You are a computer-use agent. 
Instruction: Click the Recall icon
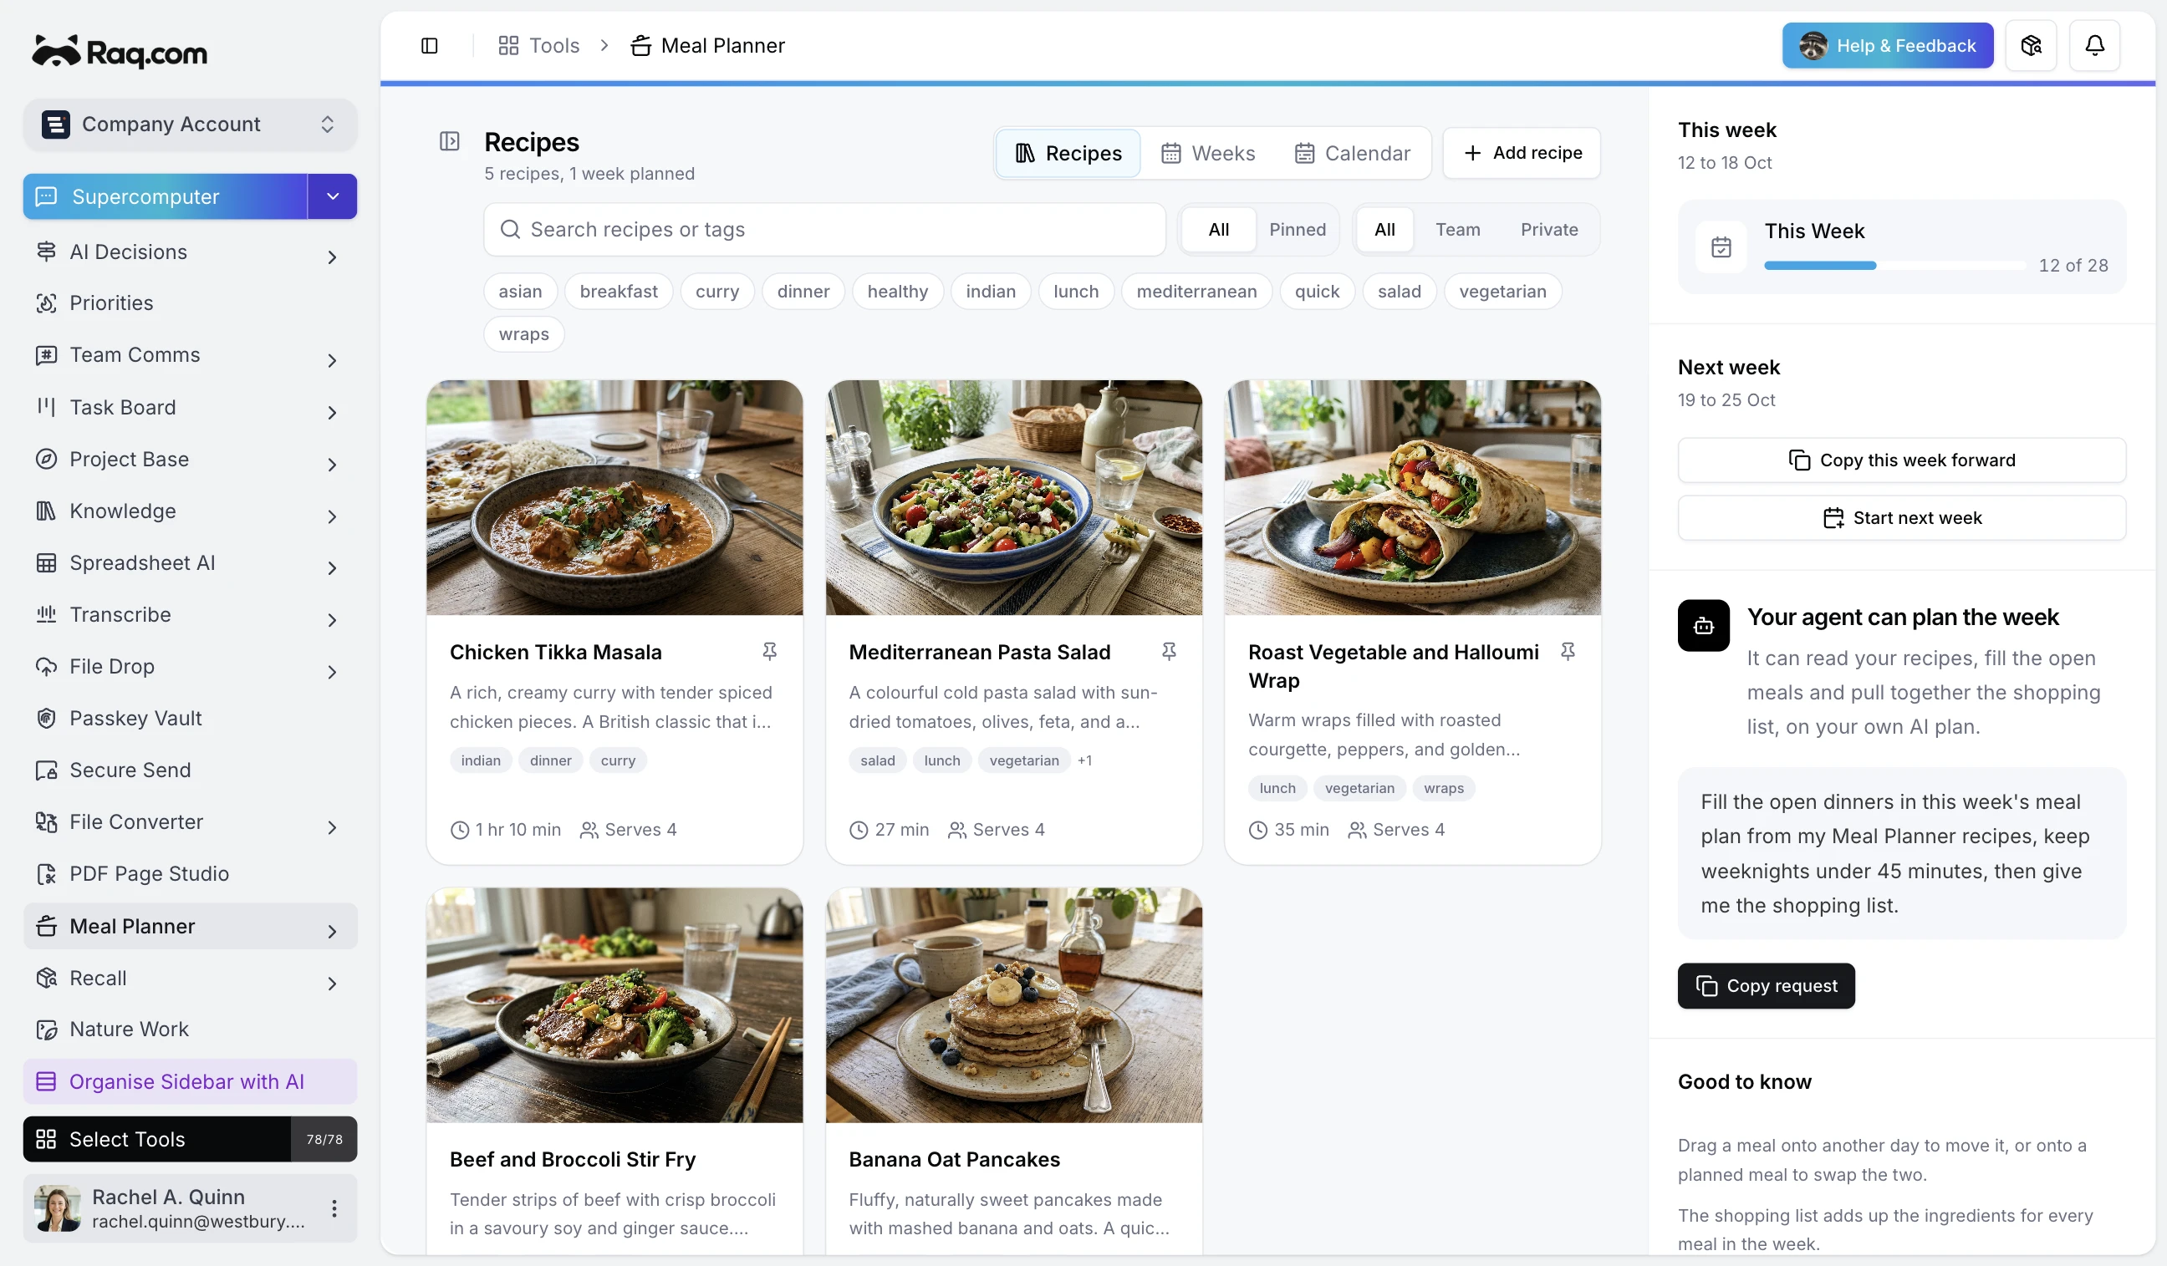coord(47,978)
